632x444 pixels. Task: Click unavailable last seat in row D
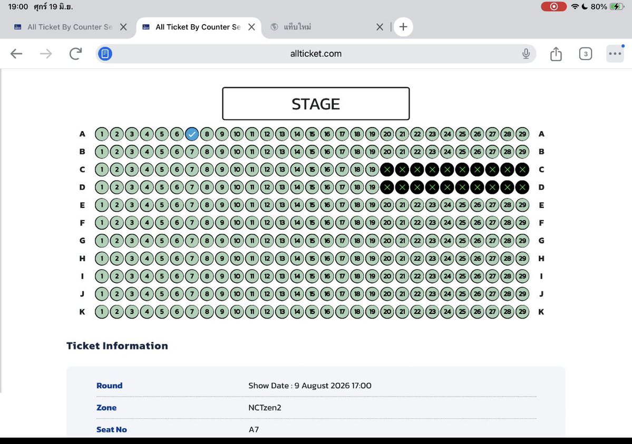click(x=522, y=187)
